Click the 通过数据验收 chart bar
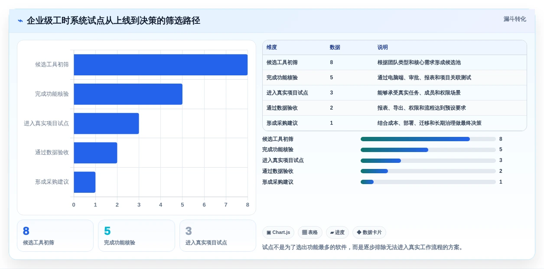544x269 pixels. coord(95,152)
